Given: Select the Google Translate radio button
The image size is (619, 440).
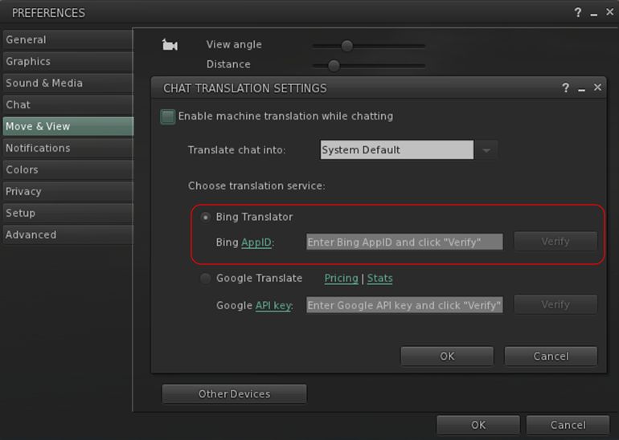Looking at the screenshot, I should click(206, 279).
